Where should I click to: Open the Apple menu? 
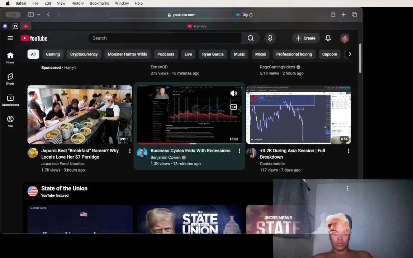click(x=8, y=3)
